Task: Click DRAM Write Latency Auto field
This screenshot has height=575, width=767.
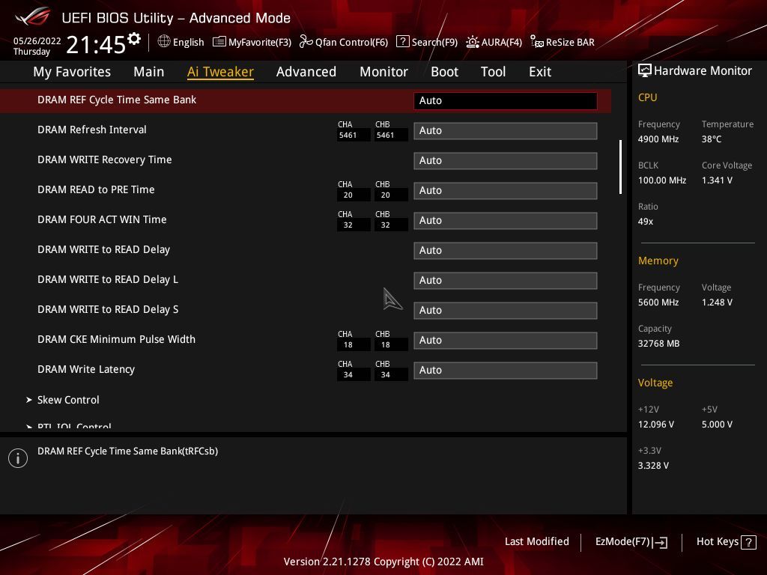Action: [506, 370]
